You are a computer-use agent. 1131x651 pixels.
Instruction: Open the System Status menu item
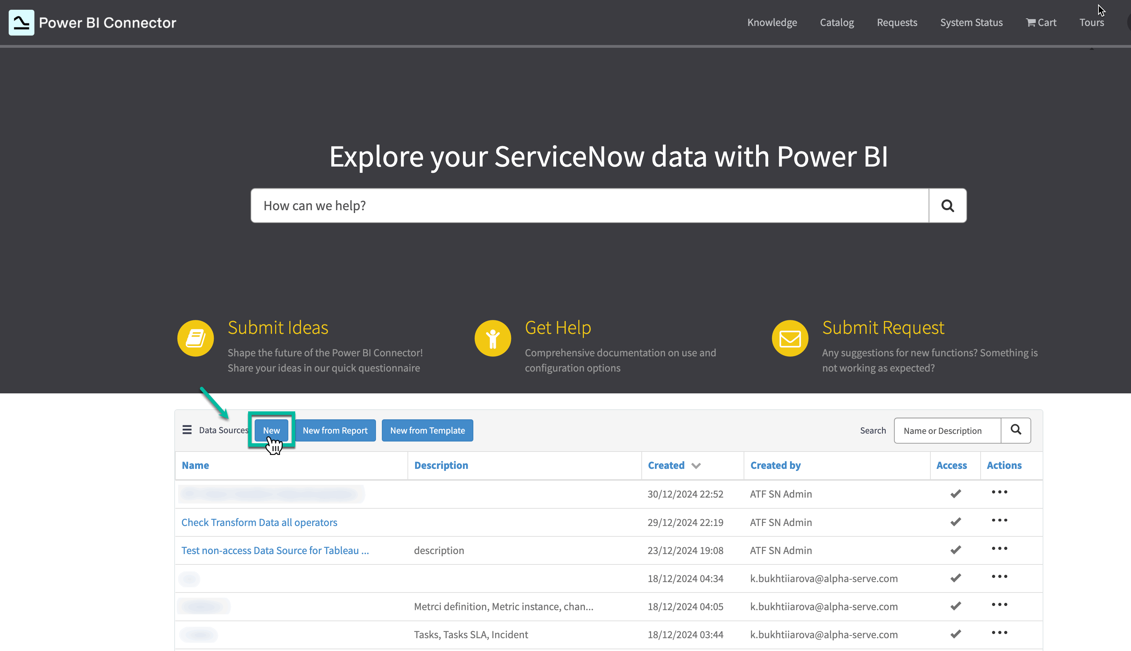971,23
